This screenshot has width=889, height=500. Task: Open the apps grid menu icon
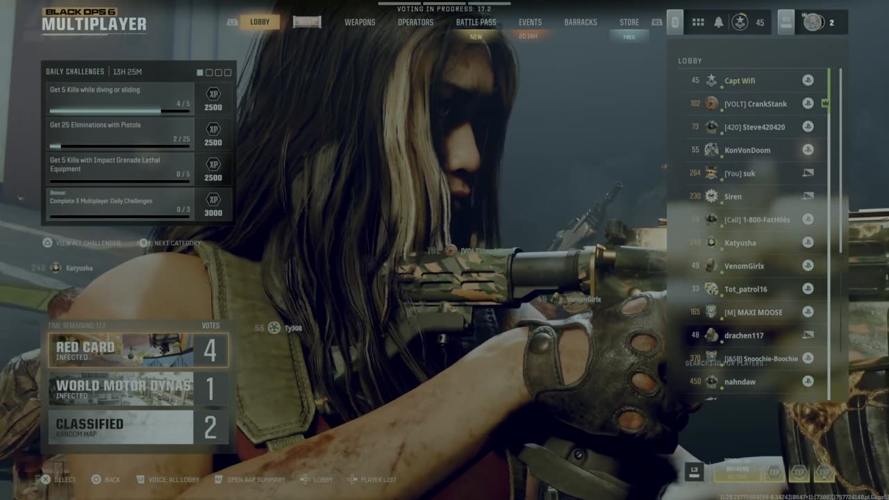click(x=698, y=22)
